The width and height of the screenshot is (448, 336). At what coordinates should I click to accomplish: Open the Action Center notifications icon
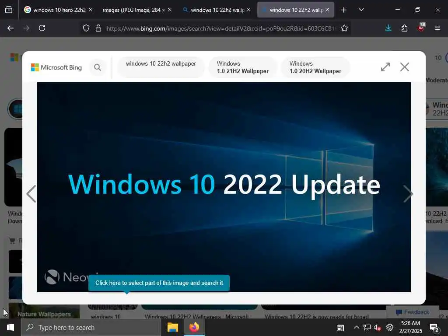(434, 328)
